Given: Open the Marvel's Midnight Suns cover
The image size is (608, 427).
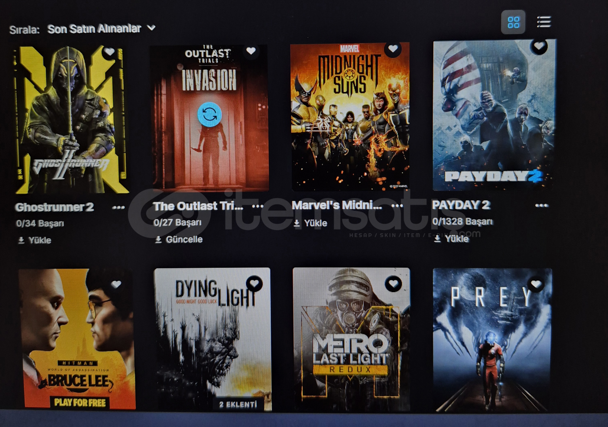Looking at the screenshot, I should (350, 117).
